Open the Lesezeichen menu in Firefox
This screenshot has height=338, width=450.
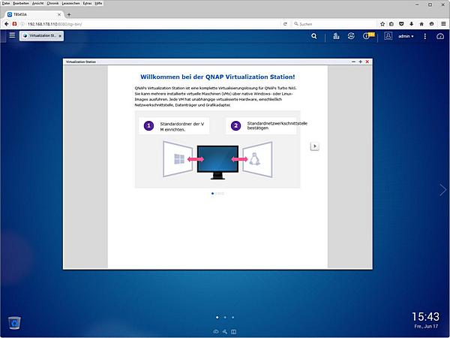tap(71, 3)
